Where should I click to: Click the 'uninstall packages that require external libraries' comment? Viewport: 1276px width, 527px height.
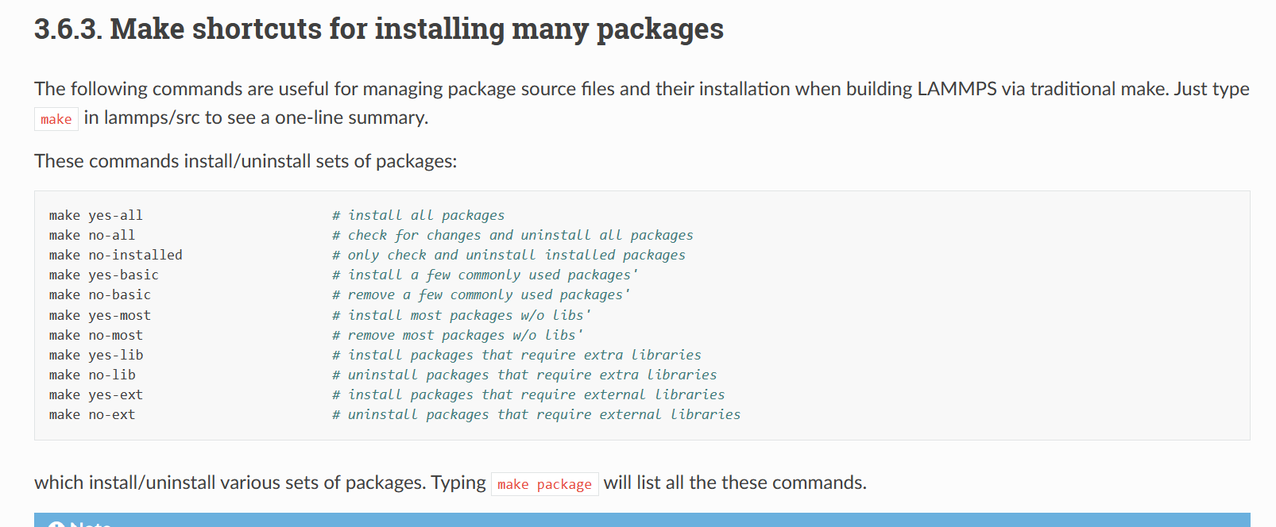pos(536,414)
